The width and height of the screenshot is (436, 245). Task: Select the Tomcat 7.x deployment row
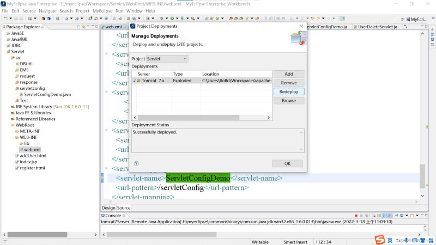pyautogui.click(x=202, y=81)
